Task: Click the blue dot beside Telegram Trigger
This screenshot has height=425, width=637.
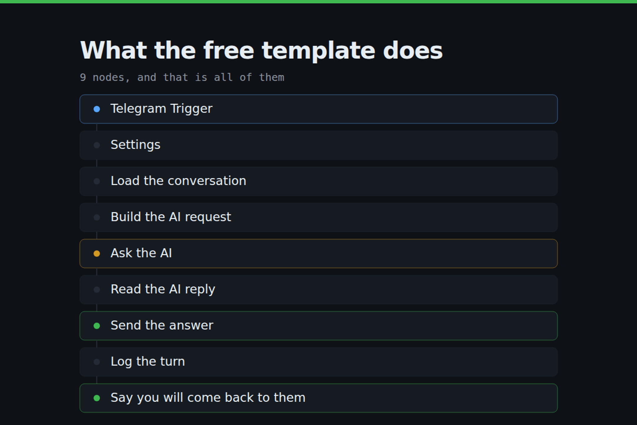Action: 97,109
